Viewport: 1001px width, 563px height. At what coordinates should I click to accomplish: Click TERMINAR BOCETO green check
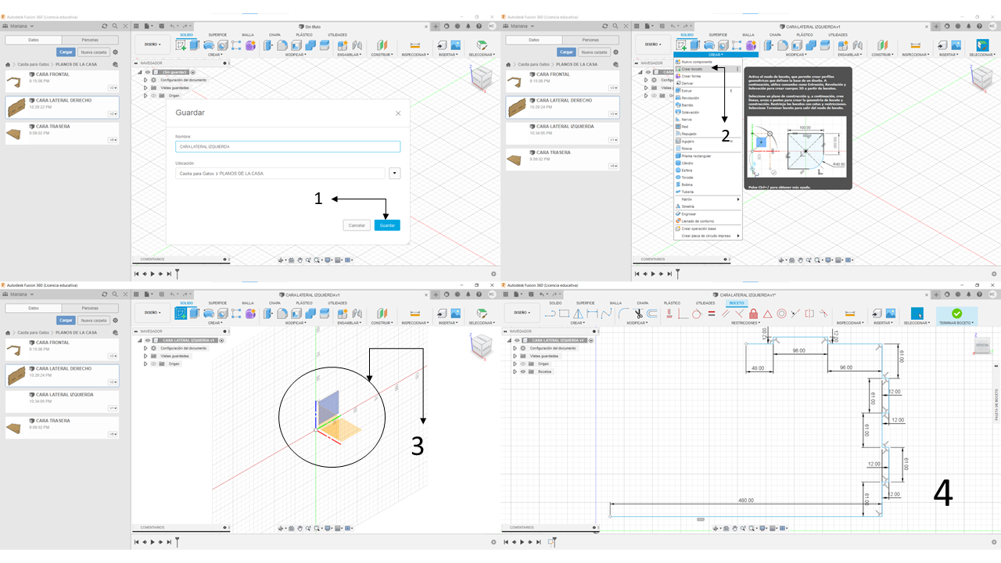click(x=956, y=313)
